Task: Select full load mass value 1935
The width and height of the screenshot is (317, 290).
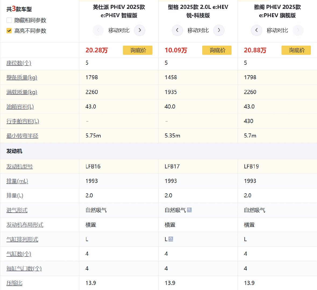Action: [x=171, y=92]
